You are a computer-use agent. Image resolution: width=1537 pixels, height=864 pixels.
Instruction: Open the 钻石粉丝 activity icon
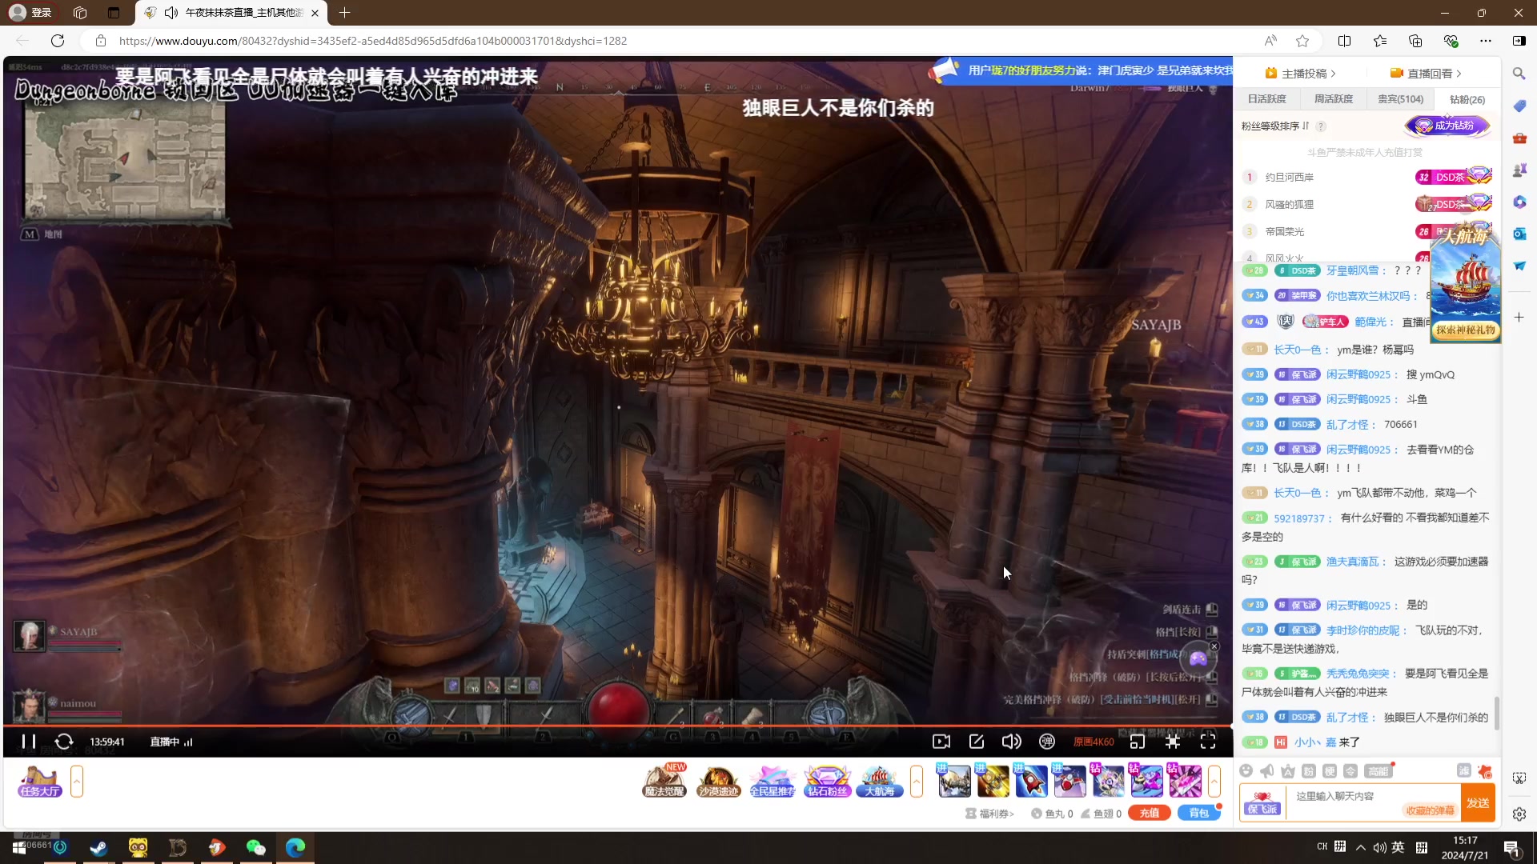coord(827,781)
